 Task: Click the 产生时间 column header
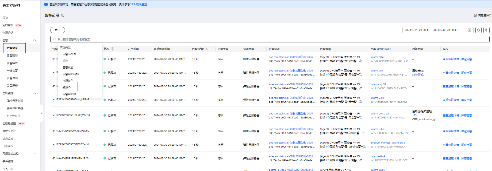(x=133, y=49)
